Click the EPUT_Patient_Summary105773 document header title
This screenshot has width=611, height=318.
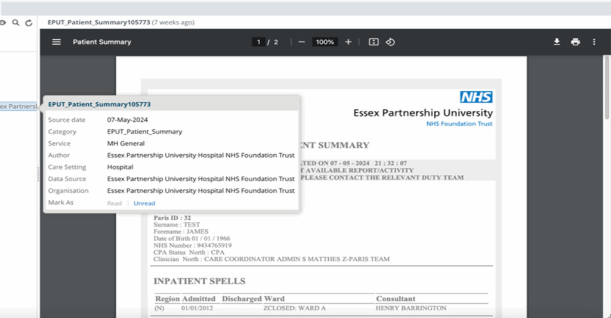tap(98, 22)
